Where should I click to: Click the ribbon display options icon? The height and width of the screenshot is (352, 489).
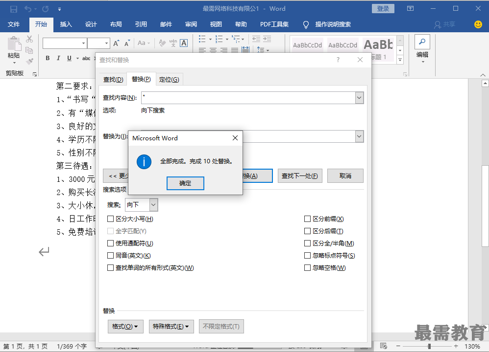coord(411,9)
